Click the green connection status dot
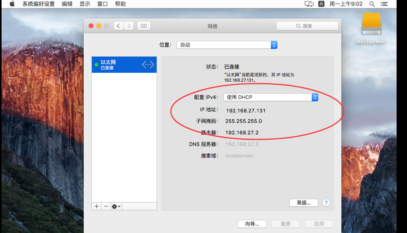This screenshot has height=233, width=407. point(96,65)
